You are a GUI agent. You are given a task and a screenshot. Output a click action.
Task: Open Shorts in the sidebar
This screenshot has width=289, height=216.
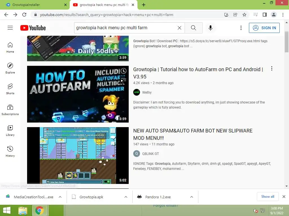click(x=10, y=89)
